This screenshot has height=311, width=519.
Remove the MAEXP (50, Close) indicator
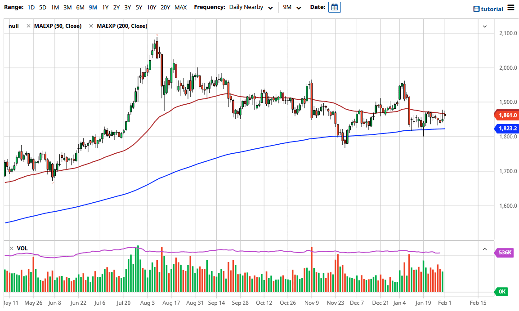[x=28, y=26]
